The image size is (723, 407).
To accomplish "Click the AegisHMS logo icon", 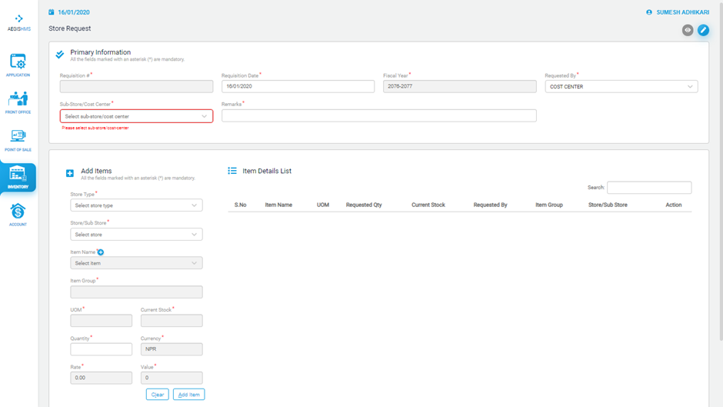I will click(19, 18).
